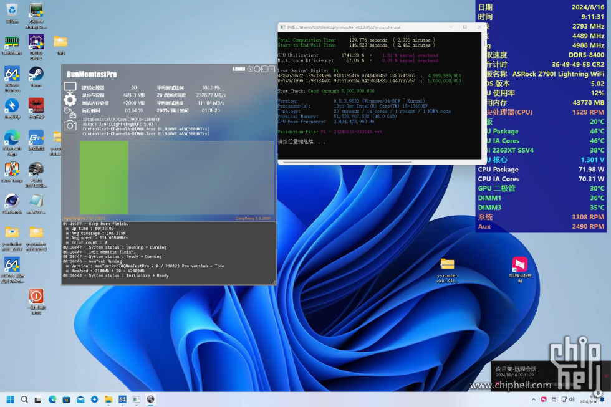This screenshot has height=407, width=611.
Task: Launch ASRock Timing Configurator shortcut
Action: pyautogui.click(x=36, y=16)
